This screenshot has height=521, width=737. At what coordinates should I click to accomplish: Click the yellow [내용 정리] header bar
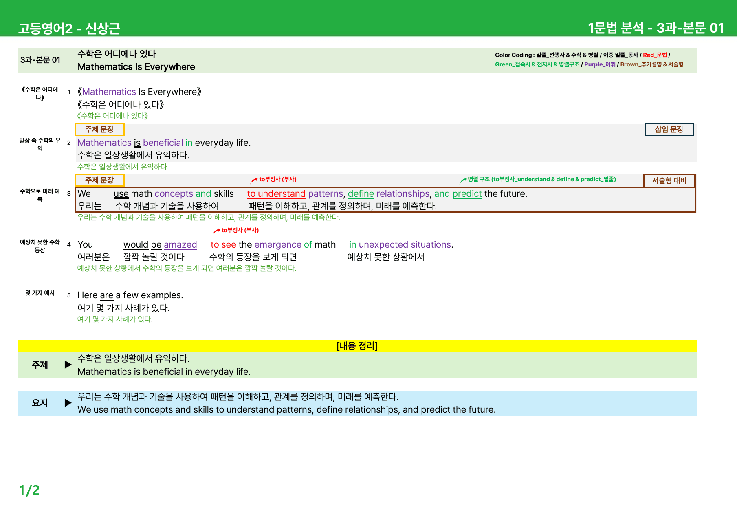pyautogui.click(x=357, y=346)
